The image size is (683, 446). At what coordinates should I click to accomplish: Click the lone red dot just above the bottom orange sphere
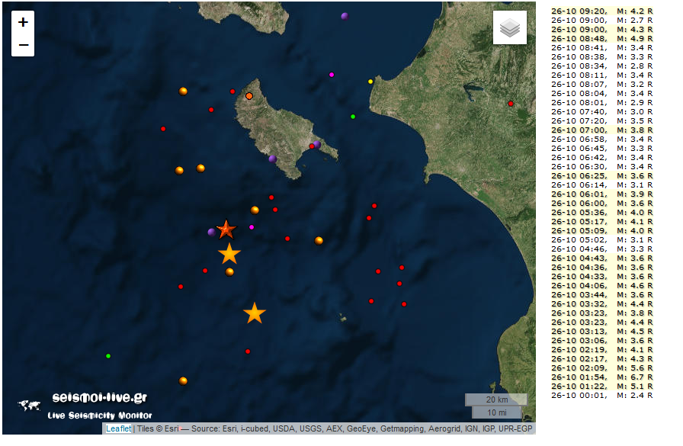tap(248, 351)
